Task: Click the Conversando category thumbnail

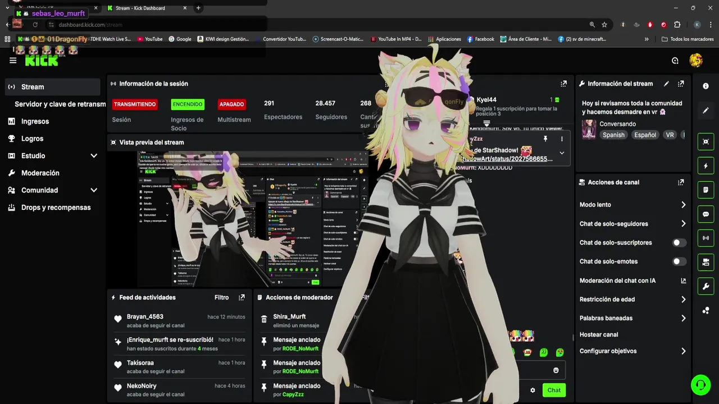Action: click(589, 129)
